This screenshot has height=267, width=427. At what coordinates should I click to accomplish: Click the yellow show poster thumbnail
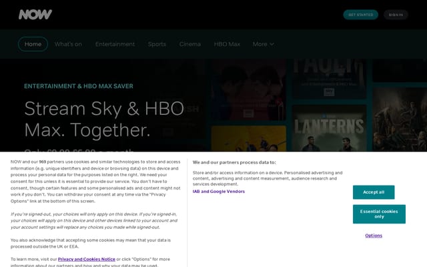point(249,138)
